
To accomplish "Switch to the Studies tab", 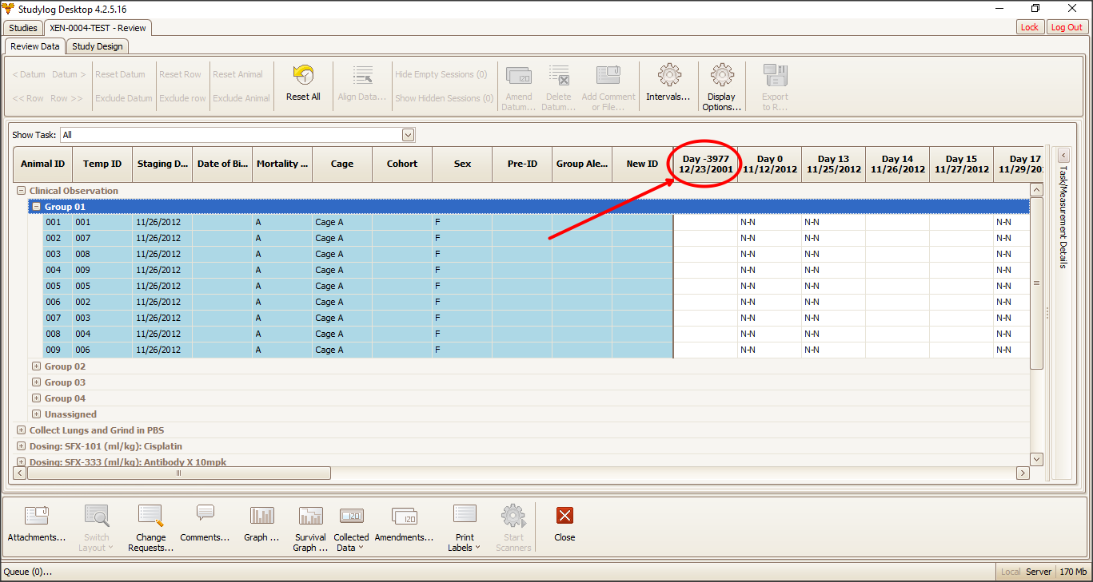I will pos(23,28).
